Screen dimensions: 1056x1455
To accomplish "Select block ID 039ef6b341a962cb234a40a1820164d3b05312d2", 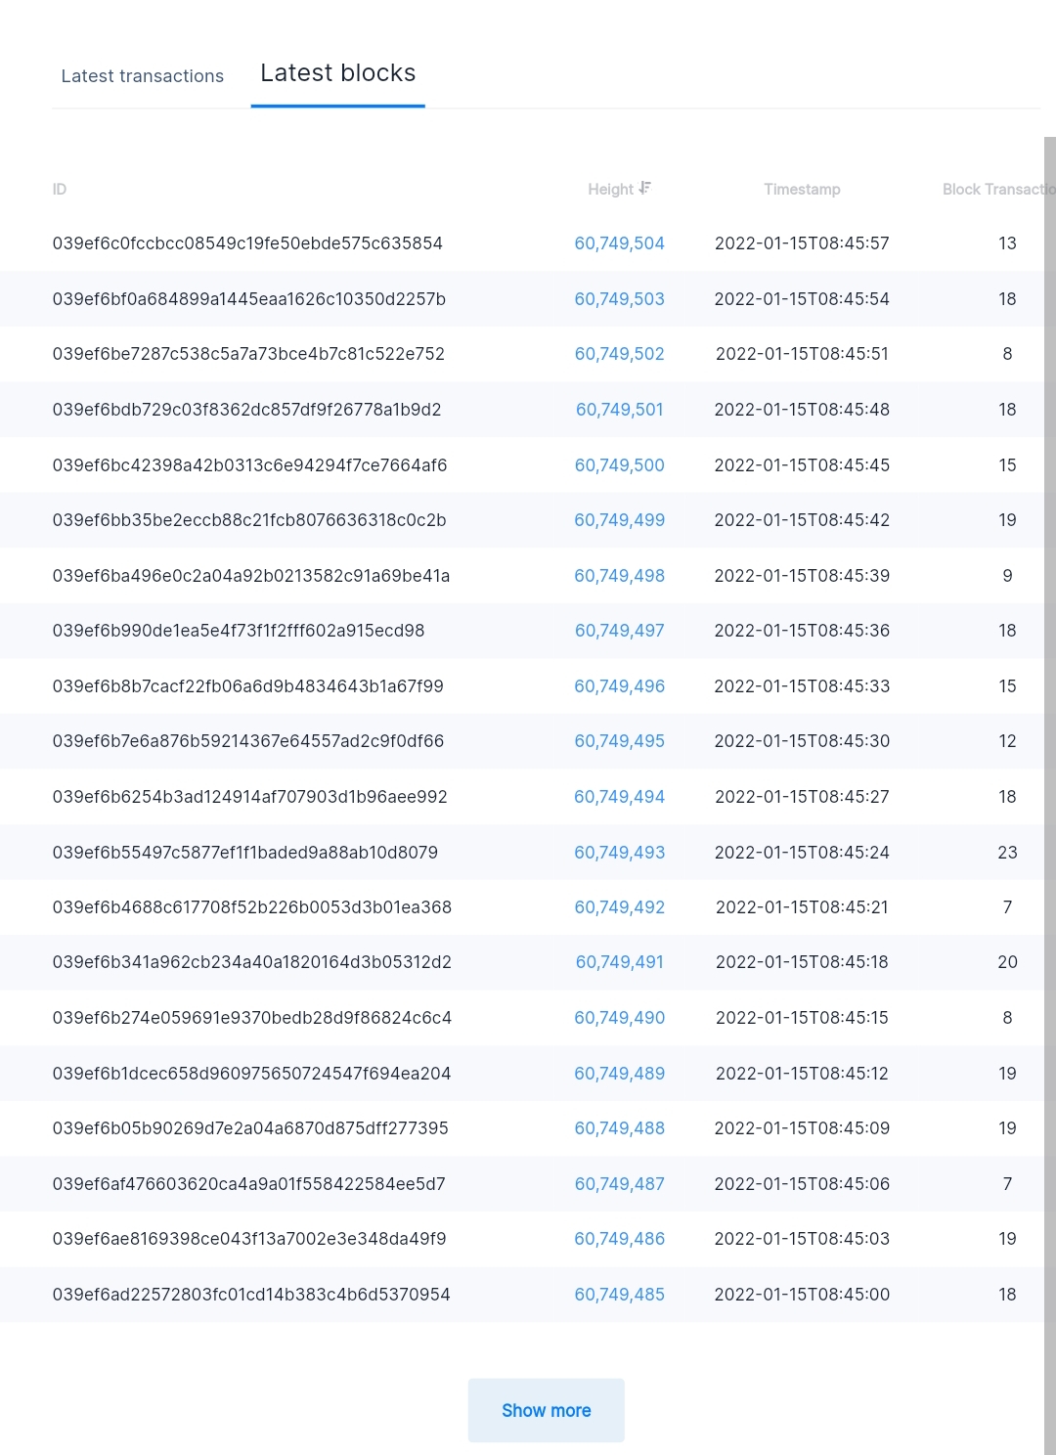I will 252,962.
